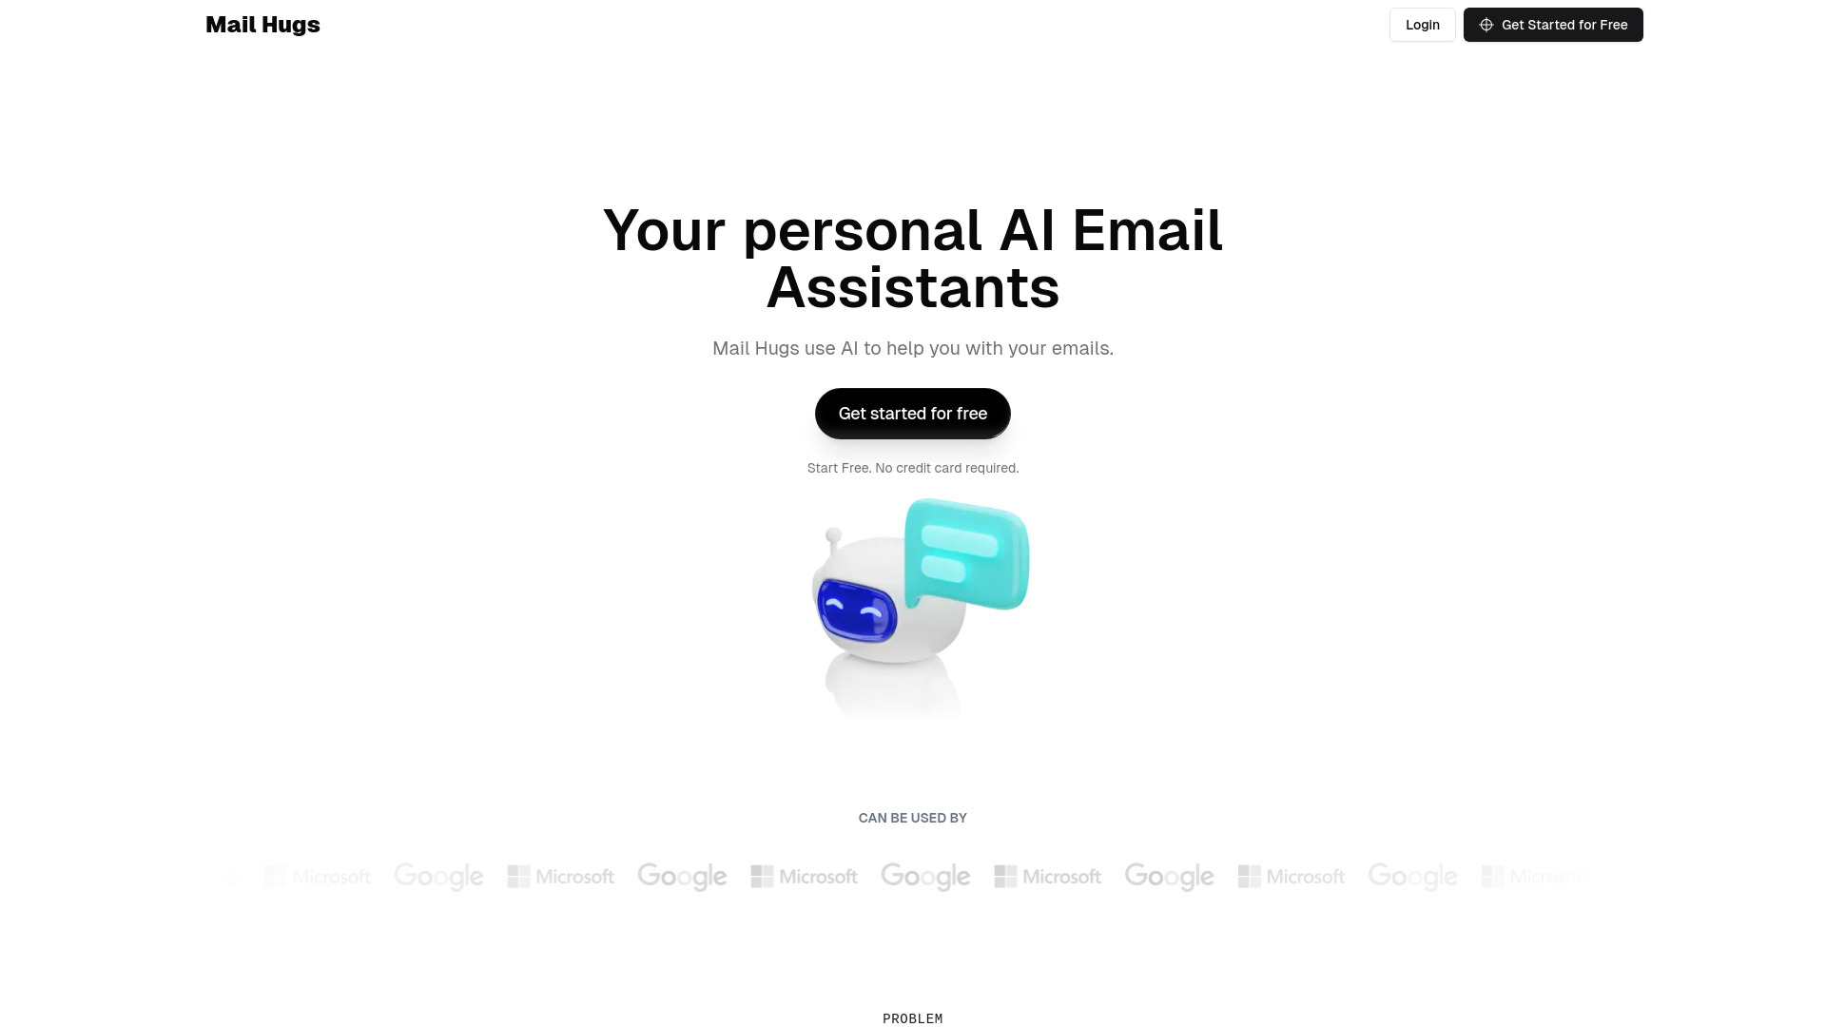Expand the CAN BE USED BY section
This screenshot has width=1826, height=1027.
tap(913, 816)
